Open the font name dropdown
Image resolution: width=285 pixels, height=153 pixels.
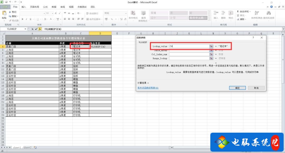44,13
